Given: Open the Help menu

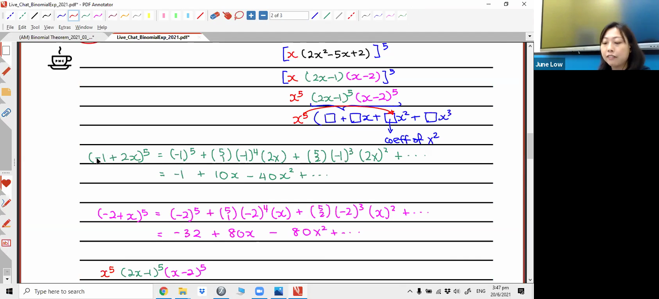Looking at the screenshot, I should [102, 27].
